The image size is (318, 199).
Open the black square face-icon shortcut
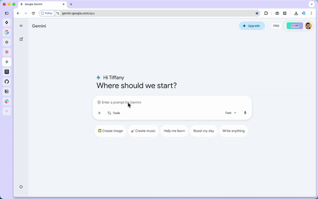click(7, 72)
